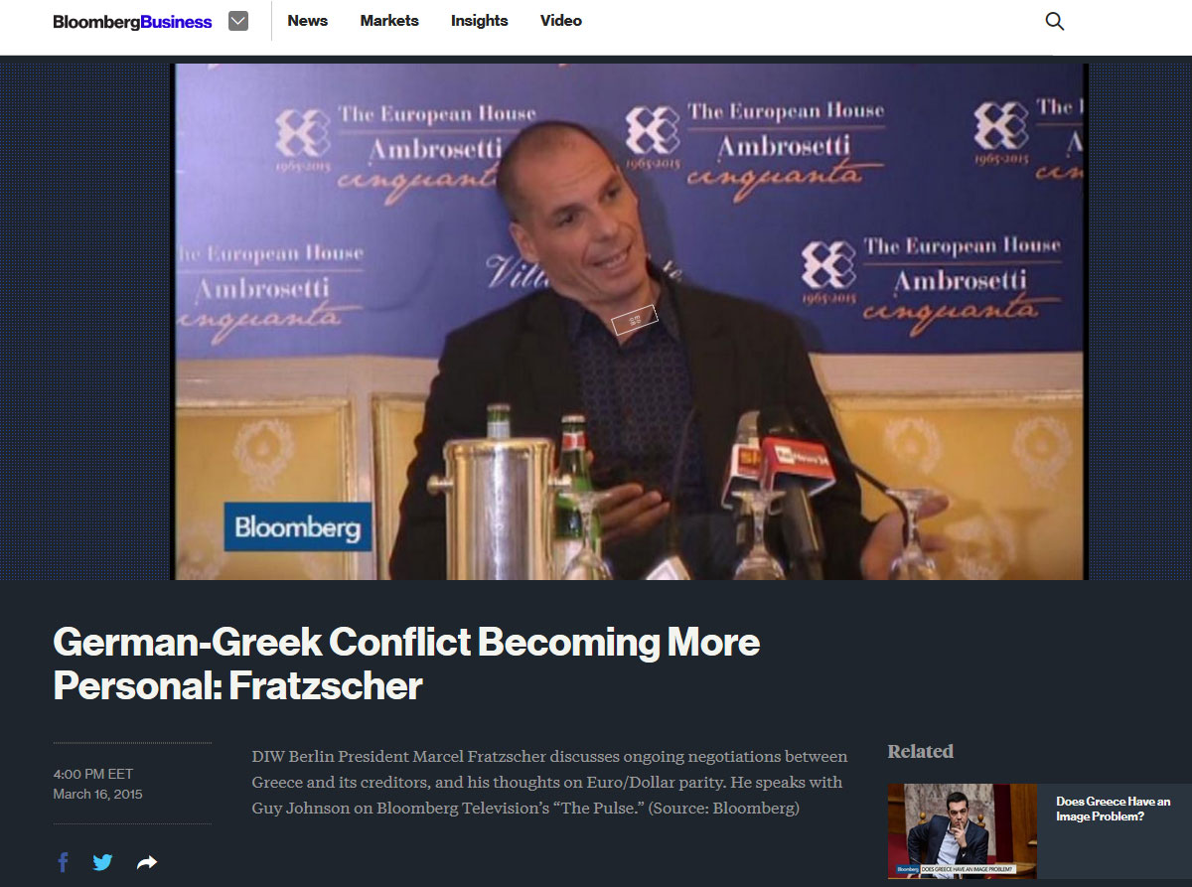Expand the Bloomberg Business dropdown arrow

coord(238,21)
